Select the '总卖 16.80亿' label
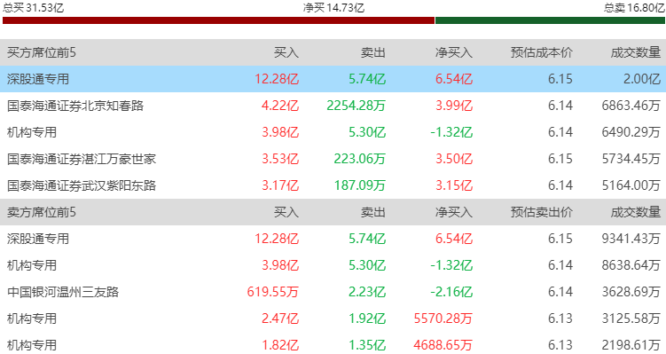 pyautogui.click(x=634, y=8)
